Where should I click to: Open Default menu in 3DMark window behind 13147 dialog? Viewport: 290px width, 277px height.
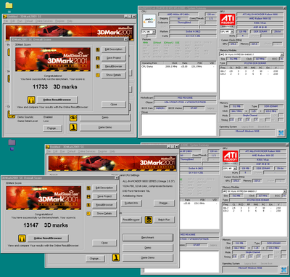72,151
